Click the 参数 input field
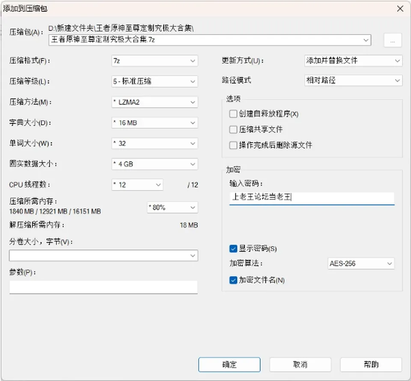The width and height of the screenshot is (411, 381). pyautogui.click(x=103, y=287)
